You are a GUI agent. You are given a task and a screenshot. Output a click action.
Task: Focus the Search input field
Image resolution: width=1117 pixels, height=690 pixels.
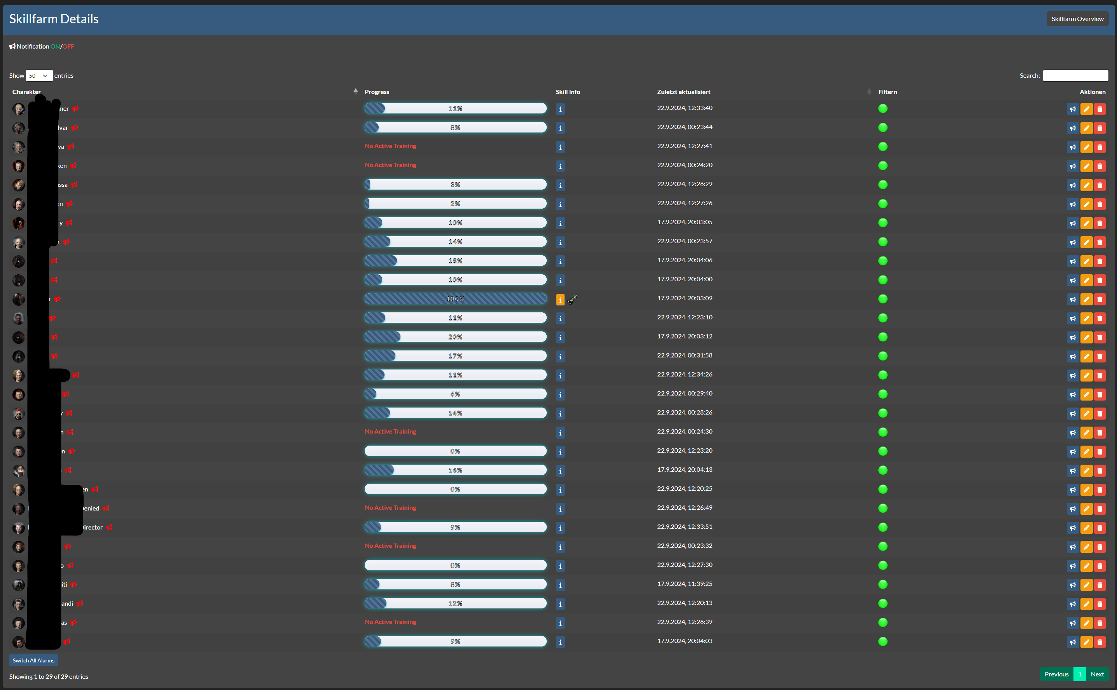1075,76
